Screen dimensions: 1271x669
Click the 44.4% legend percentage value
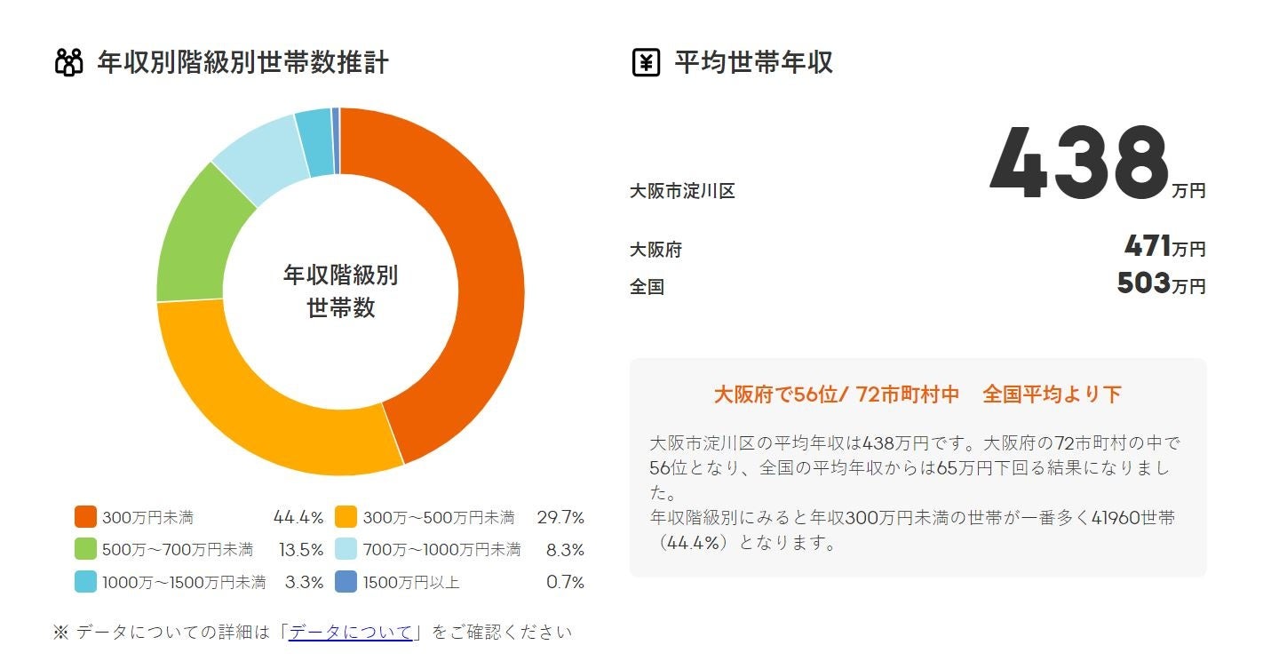tap(298, 517)
